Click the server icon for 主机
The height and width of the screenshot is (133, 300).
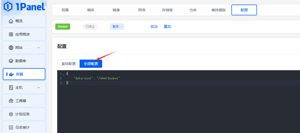coord(11,87)
